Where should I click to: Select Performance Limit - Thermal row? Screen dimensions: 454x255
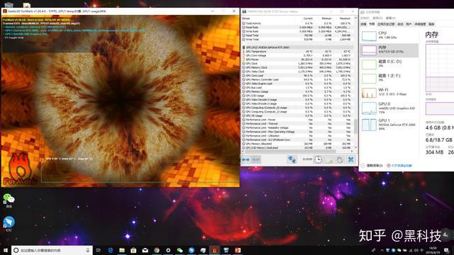(x=298, y=124)
